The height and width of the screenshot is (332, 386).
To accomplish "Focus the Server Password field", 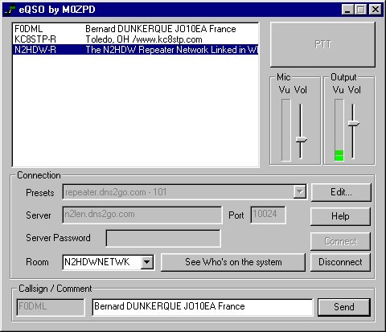I will pos(163,238).
